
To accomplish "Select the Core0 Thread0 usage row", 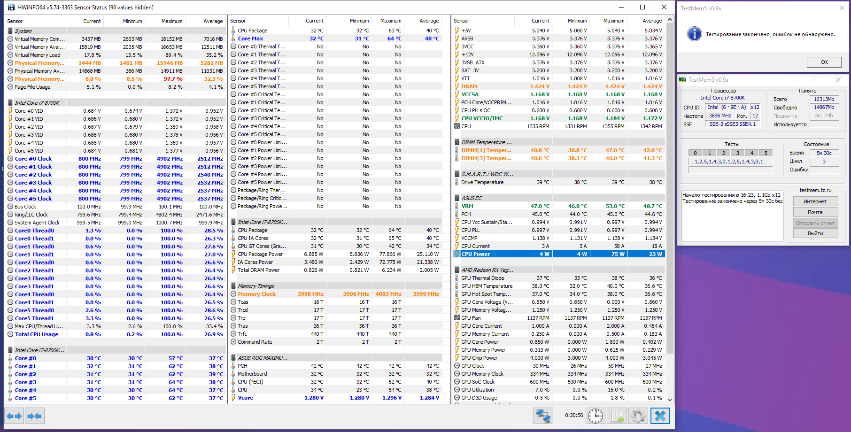I will 114,231.
